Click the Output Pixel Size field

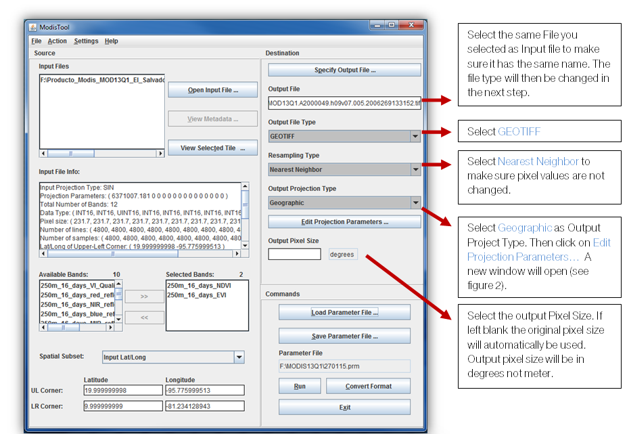click(294, 255)
